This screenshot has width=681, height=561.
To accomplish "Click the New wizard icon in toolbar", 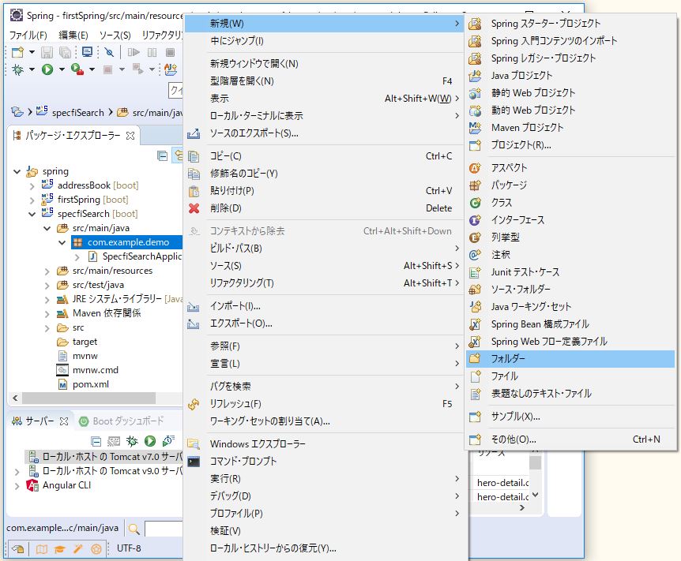I will 18,53.
